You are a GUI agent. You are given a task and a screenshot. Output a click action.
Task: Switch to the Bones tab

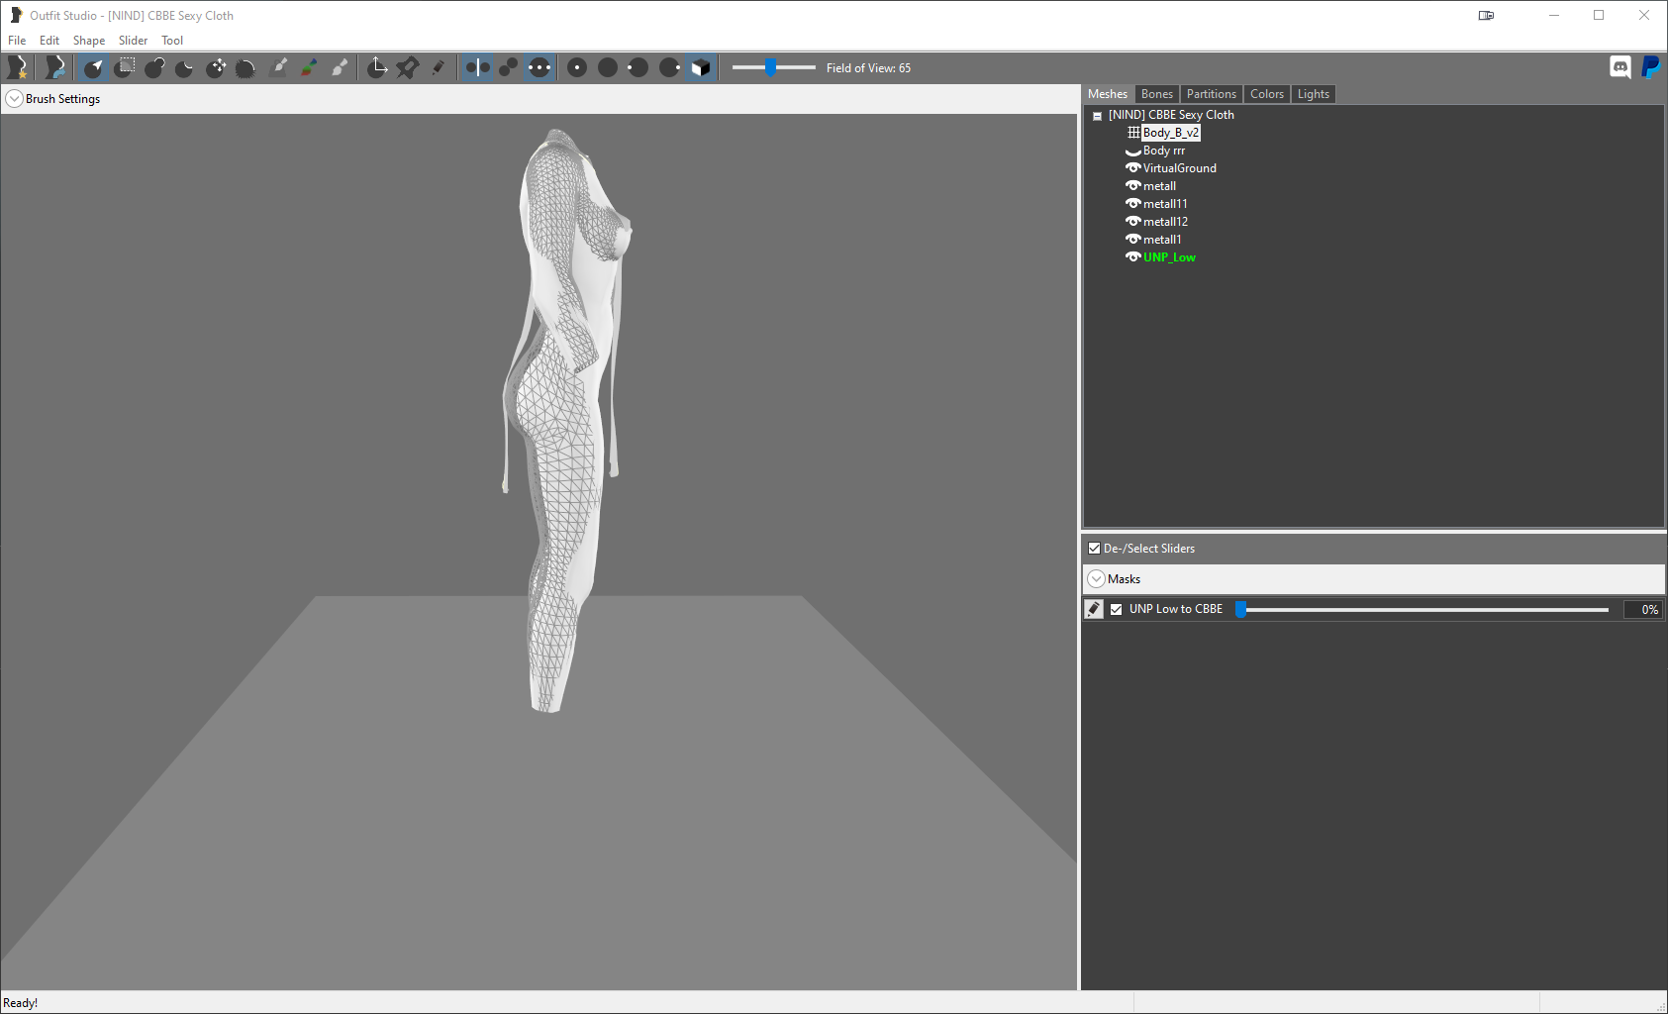[x=1156, y=94]
